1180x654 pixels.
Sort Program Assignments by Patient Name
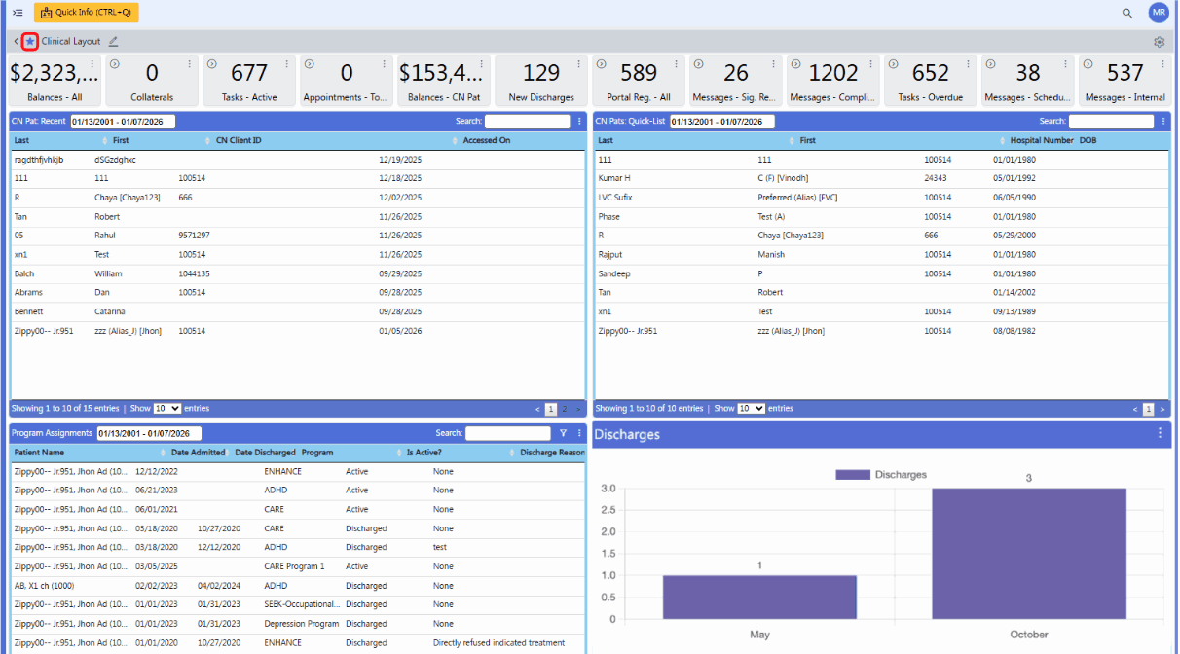tap(86, 453)
